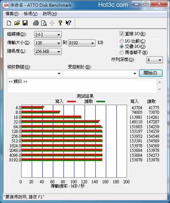Maximize the ATTO Disk Benchmark window
The image size is (170, 203).
click(x=146, y=4)
